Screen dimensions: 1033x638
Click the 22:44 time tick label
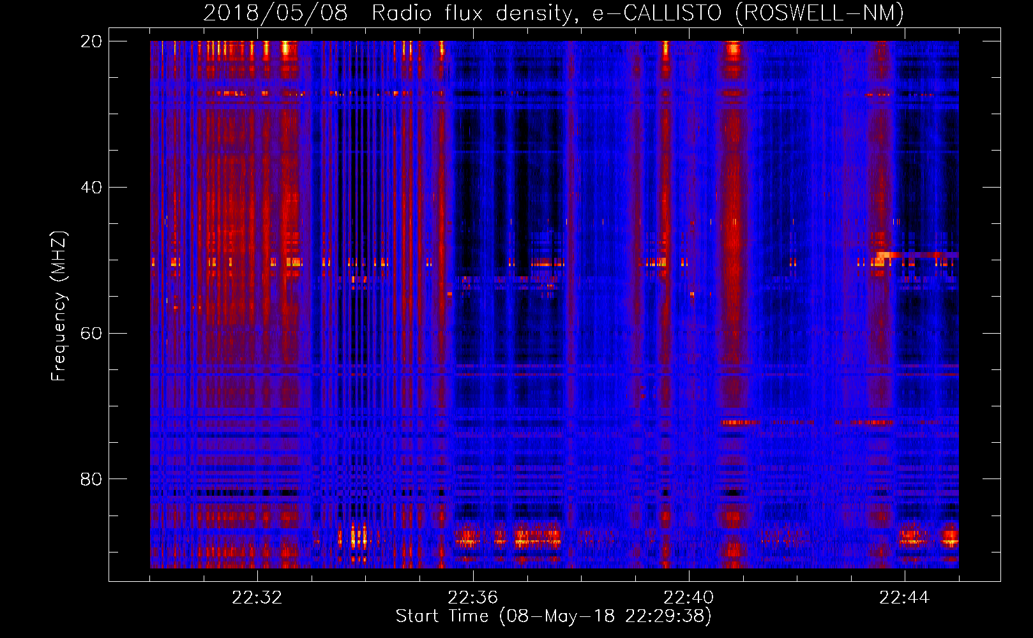(905, 598)
